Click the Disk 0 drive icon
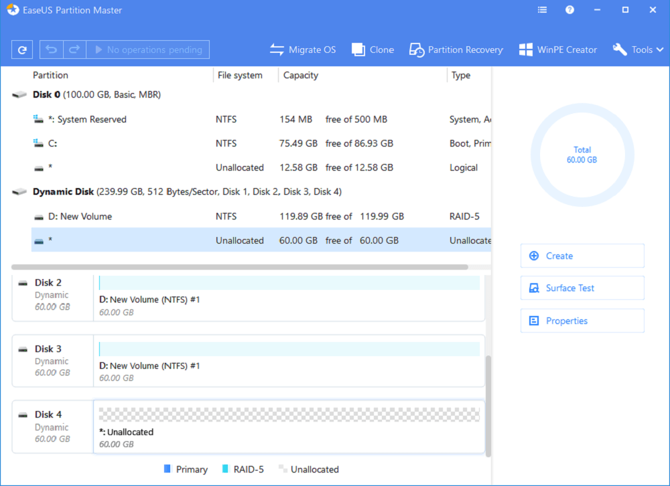670x486 pixels. click(x=19, y=95)
